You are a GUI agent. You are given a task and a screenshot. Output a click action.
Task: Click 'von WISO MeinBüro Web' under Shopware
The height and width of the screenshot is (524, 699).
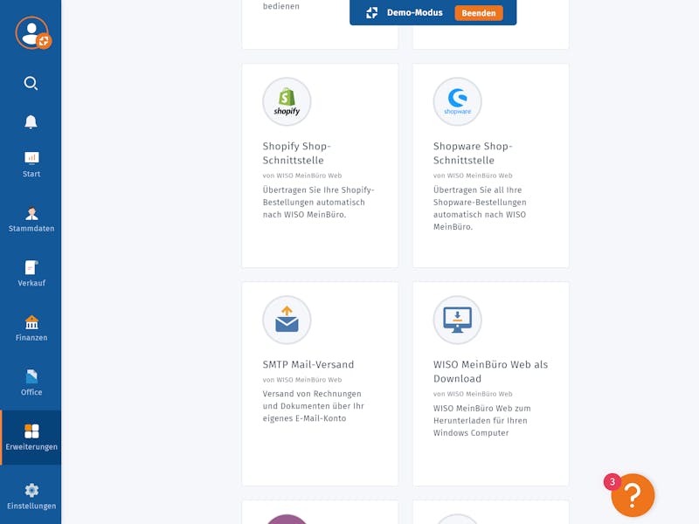pyautogui.click(x=473, y=176)
